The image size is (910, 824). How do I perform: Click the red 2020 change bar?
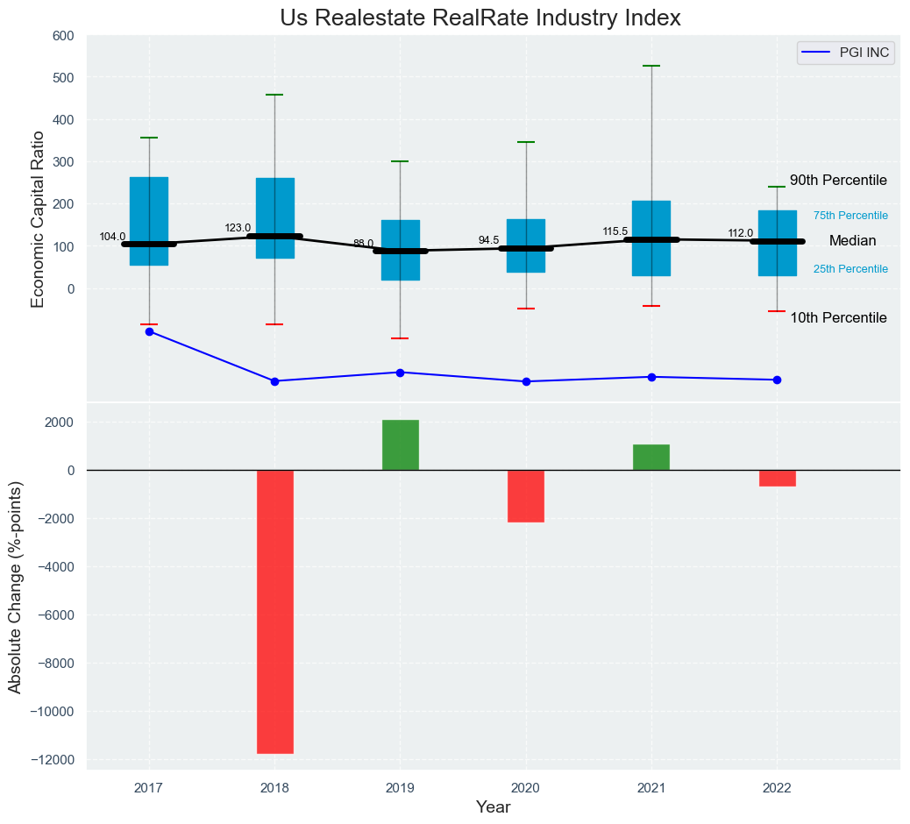(526, 496)
